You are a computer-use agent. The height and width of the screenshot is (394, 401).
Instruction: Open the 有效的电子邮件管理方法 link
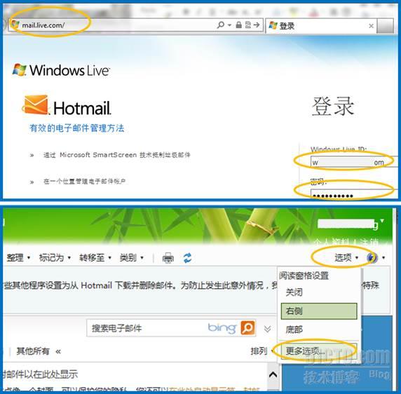click(x=76, y=128)
